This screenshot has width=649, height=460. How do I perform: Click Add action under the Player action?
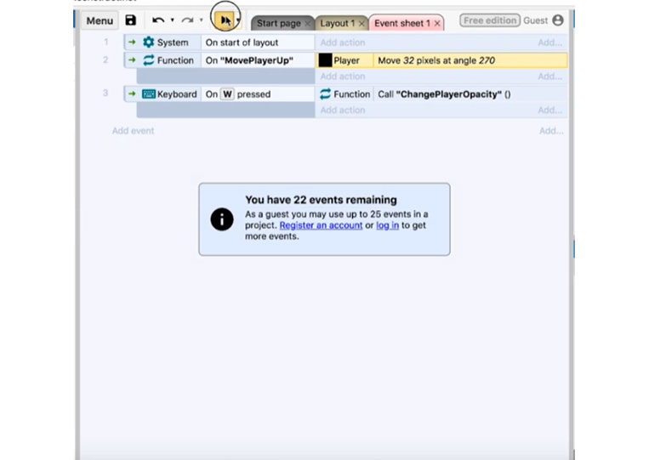coord(343,77)
